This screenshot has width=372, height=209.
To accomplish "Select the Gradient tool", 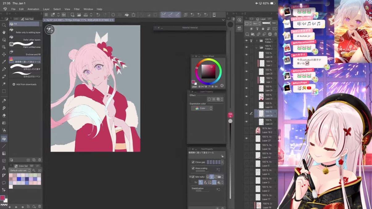I will (x=4, y=154).
